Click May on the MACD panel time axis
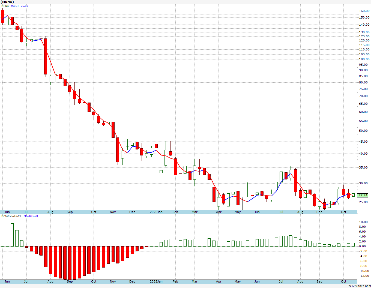 238,281
